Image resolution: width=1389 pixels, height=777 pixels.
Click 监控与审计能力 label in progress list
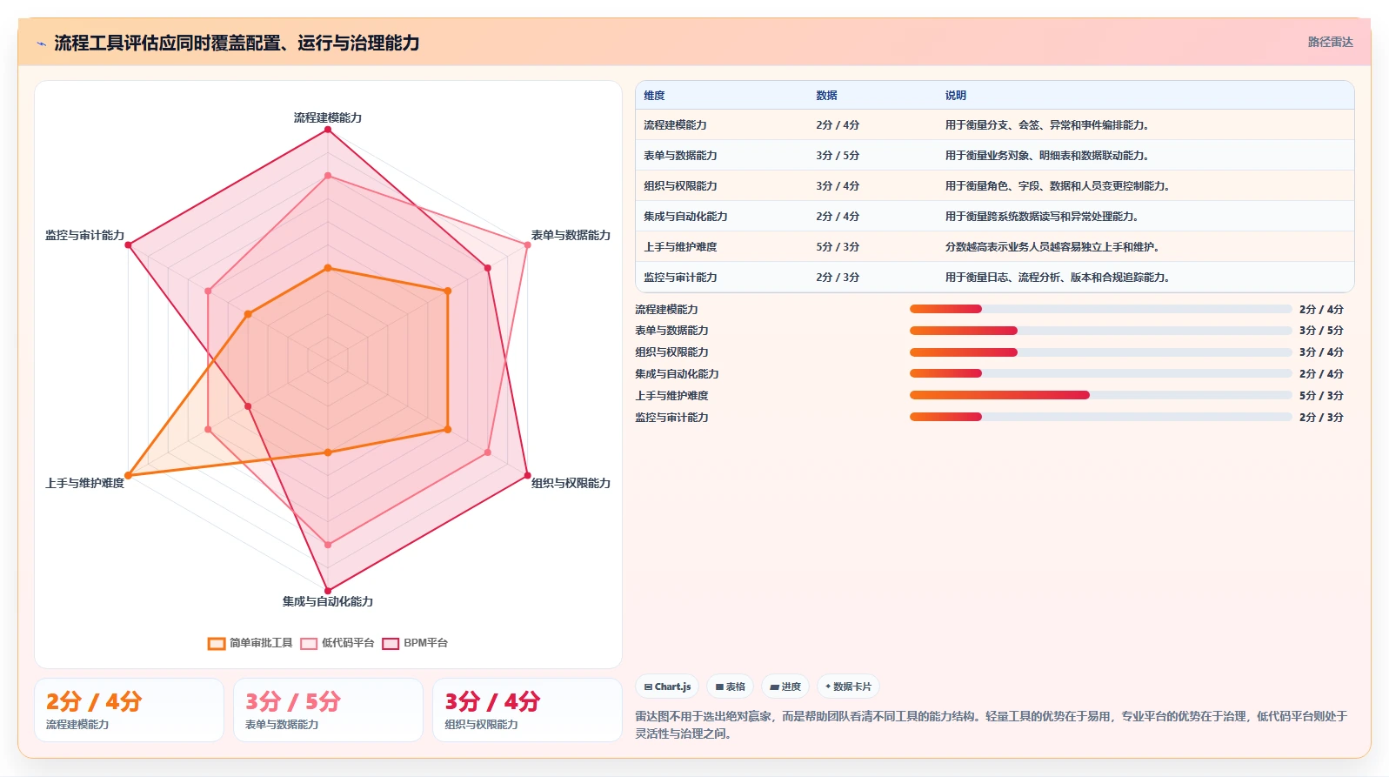click(x=671, y=418)
